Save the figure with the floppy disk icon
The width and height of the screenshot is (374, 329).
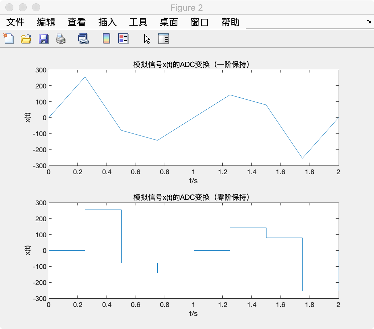click(43, 39)
